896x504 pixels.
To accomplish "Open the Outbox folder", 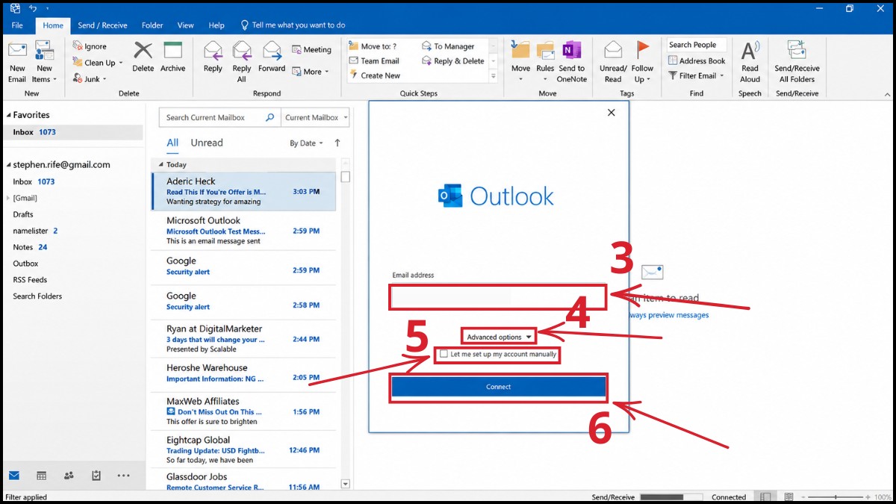I will click(x=25, y=264).
